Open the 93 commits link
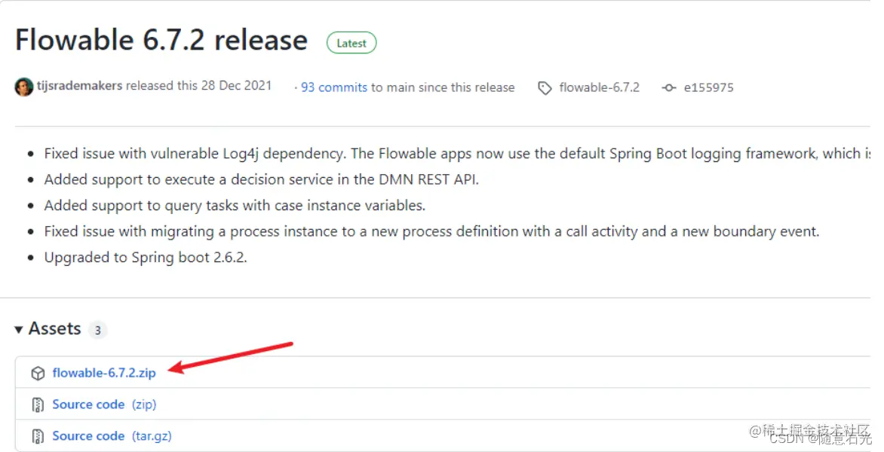884x452 pixels. coord(334,87)
